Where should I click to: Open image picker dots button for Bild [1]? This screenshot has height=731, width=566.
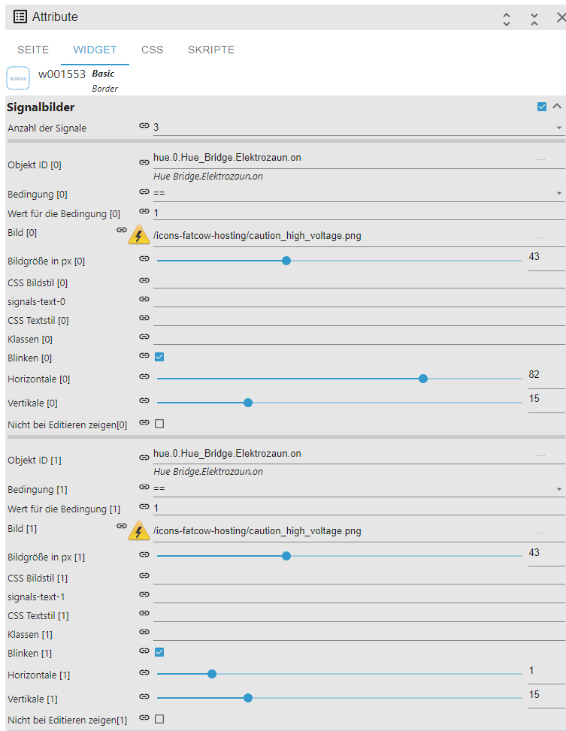541,532
